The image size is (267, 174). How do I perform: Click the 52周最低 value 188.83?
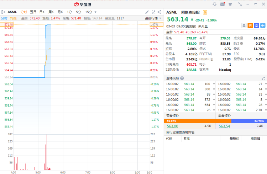click(192, 70)
